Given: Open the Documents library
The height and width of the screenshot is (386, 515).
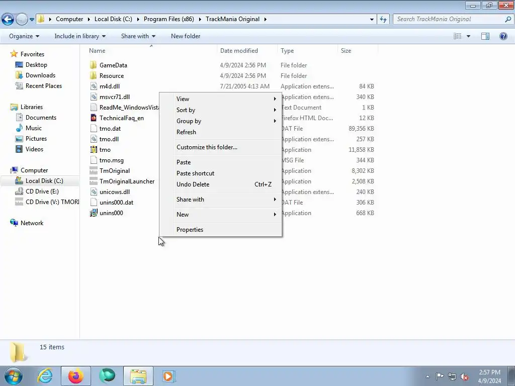Looking at the screenshot, I should tap(41, 118).
